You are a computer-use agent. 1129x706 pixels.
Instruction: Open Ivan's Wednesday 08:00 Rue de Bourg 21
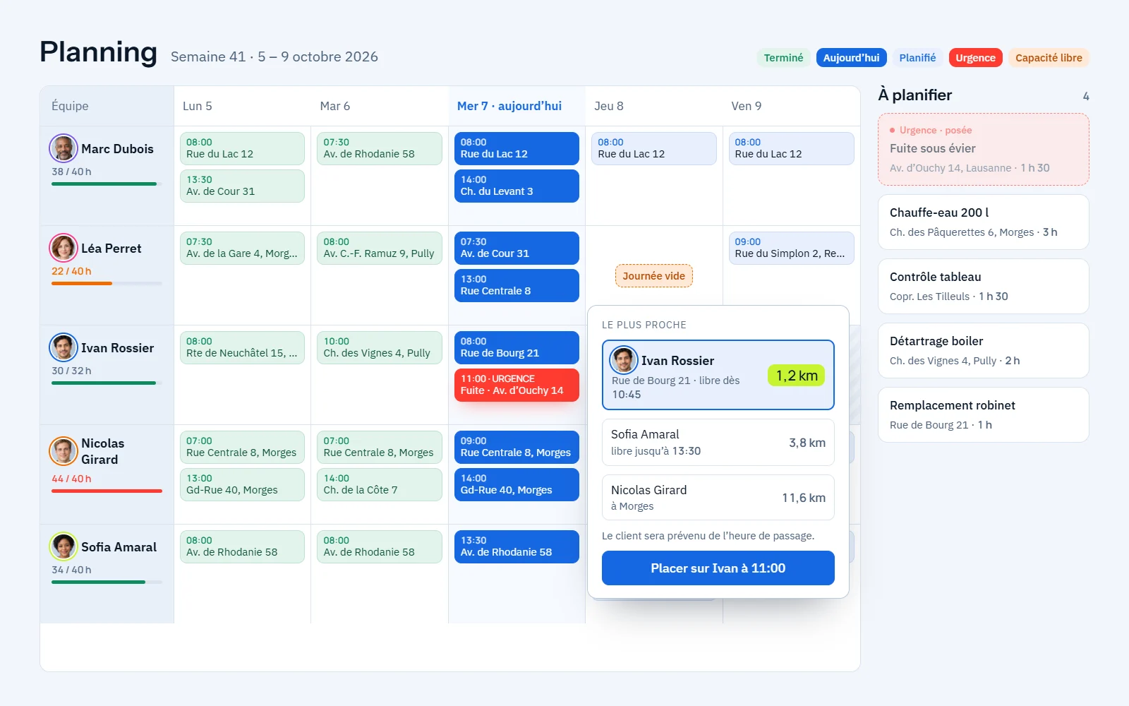[517, 347]
